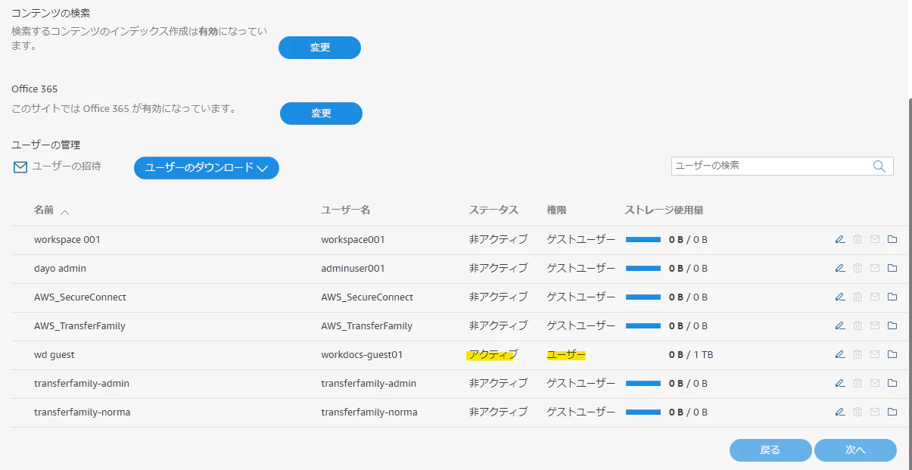Viewport: 912px width, 470px height.
Task: Click 変更 button for Office 365
Action: (x=321, y=114)
